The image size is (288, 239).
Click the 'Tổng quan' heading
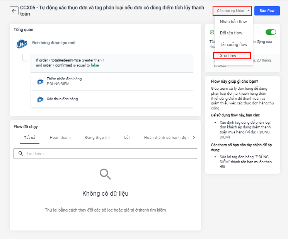point(23,29)
